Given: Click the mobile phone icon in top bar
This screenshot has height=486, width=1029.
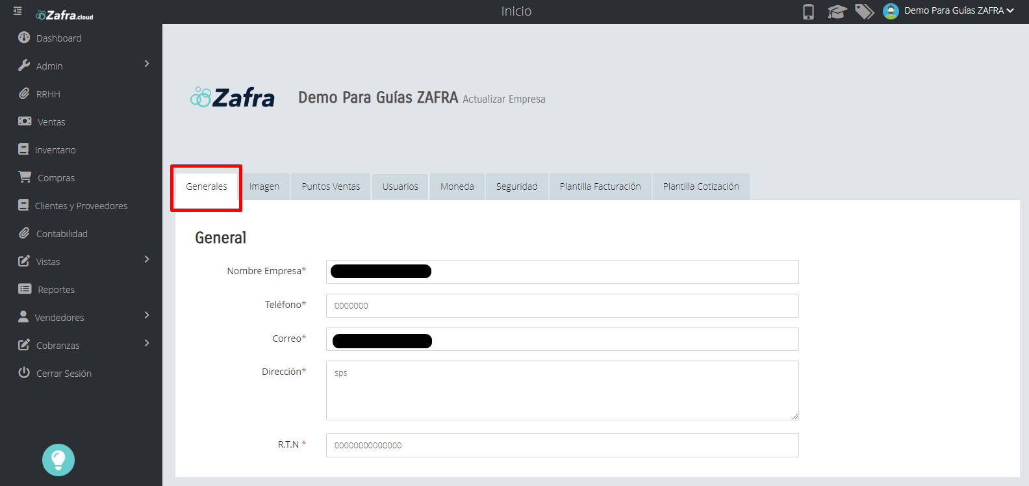Looking at the screenshot, I should tap(808, 12).
